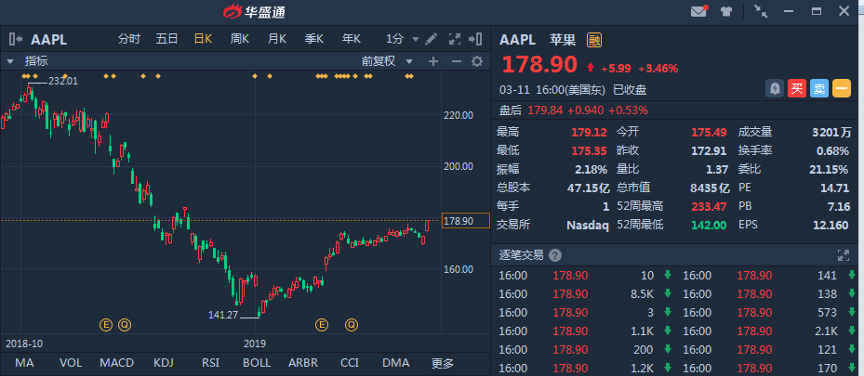
Task: Switch to 周K weekly chart tab
Action: [x=240, y=39]
